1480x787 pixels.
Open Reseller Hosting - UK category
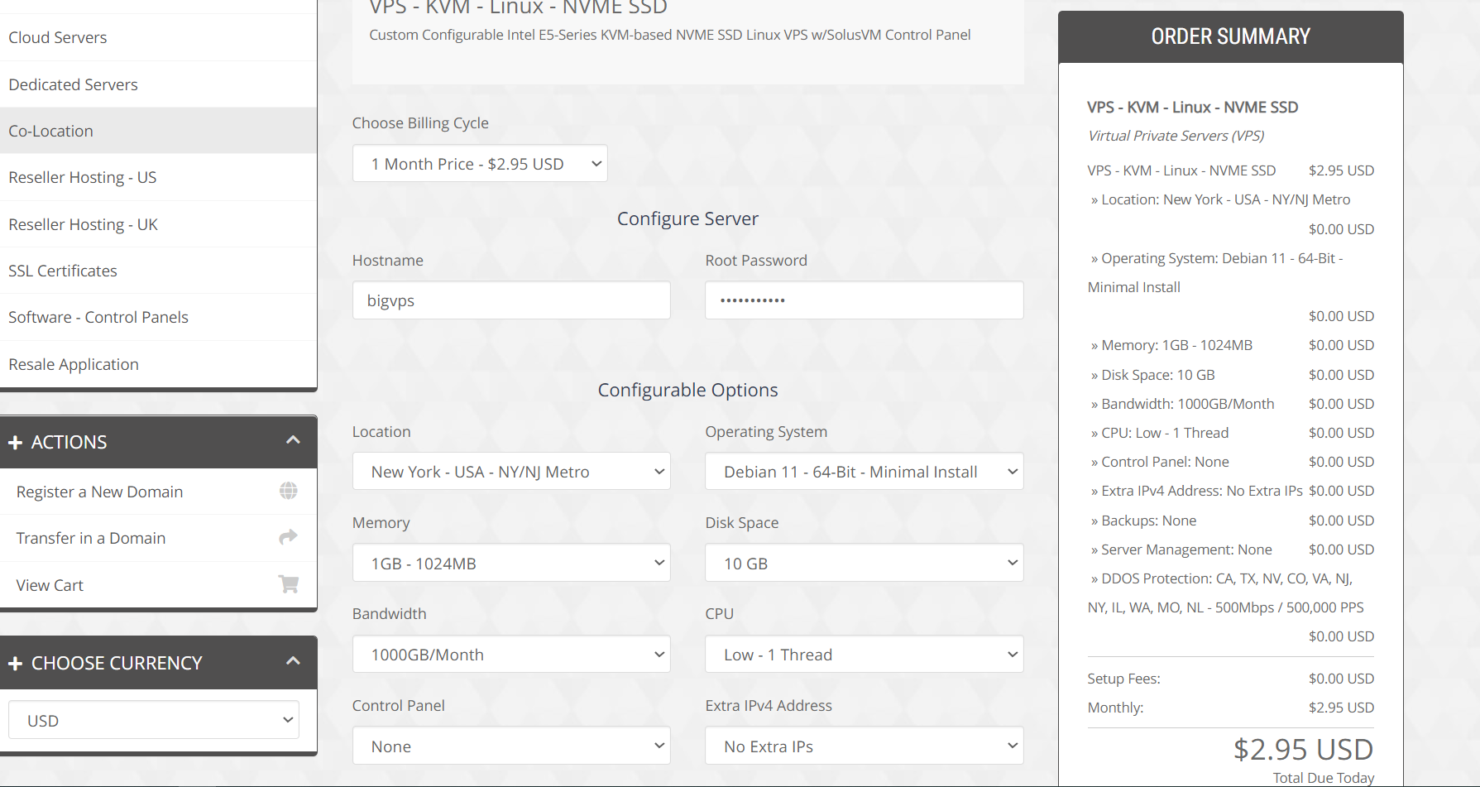[x=158, y=224]
